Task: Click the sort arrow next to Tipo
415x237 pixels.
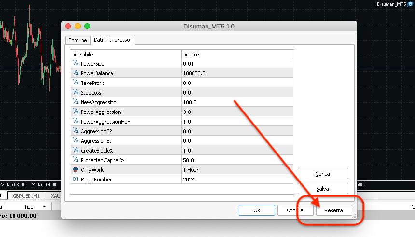Action: [44, 206]
